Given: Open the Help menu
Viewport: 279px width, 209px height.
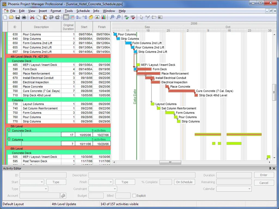Looking at the screenshot, I should pyautogui.click(x=122, y=11).
